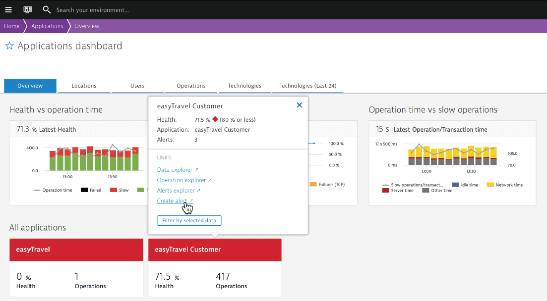Select the easyTravel application card header

click(x=76, y=250)
